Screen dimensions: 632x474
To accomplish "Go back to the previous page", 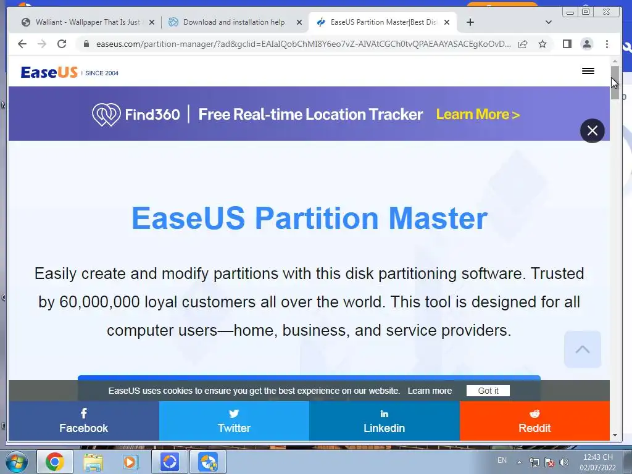I will pyautogui.click(x=22, y=44).
